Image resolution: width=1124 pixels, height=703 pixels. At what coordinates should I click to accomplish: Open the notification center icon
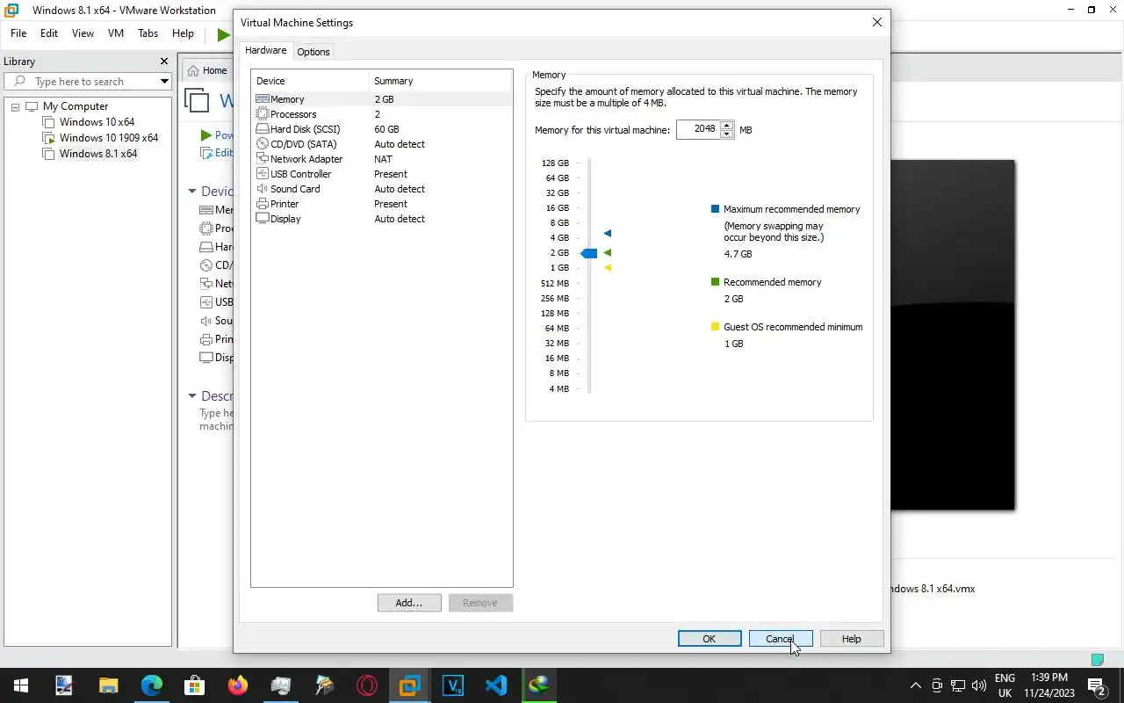1096,685
